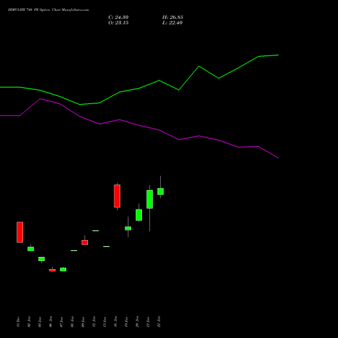Click the 20 Jan date label

(137, 322)
